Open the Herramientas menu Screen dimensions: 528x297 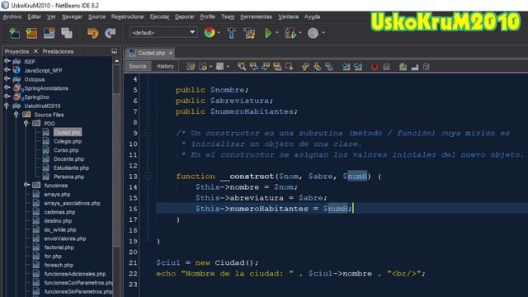256,16
